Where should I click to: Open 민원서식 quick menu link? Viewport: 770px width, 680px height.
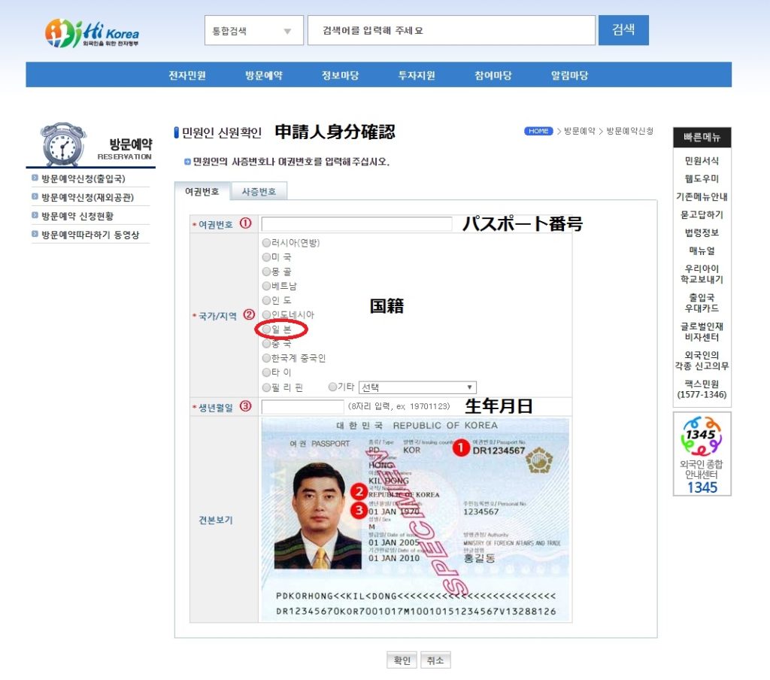coord(702,161)
